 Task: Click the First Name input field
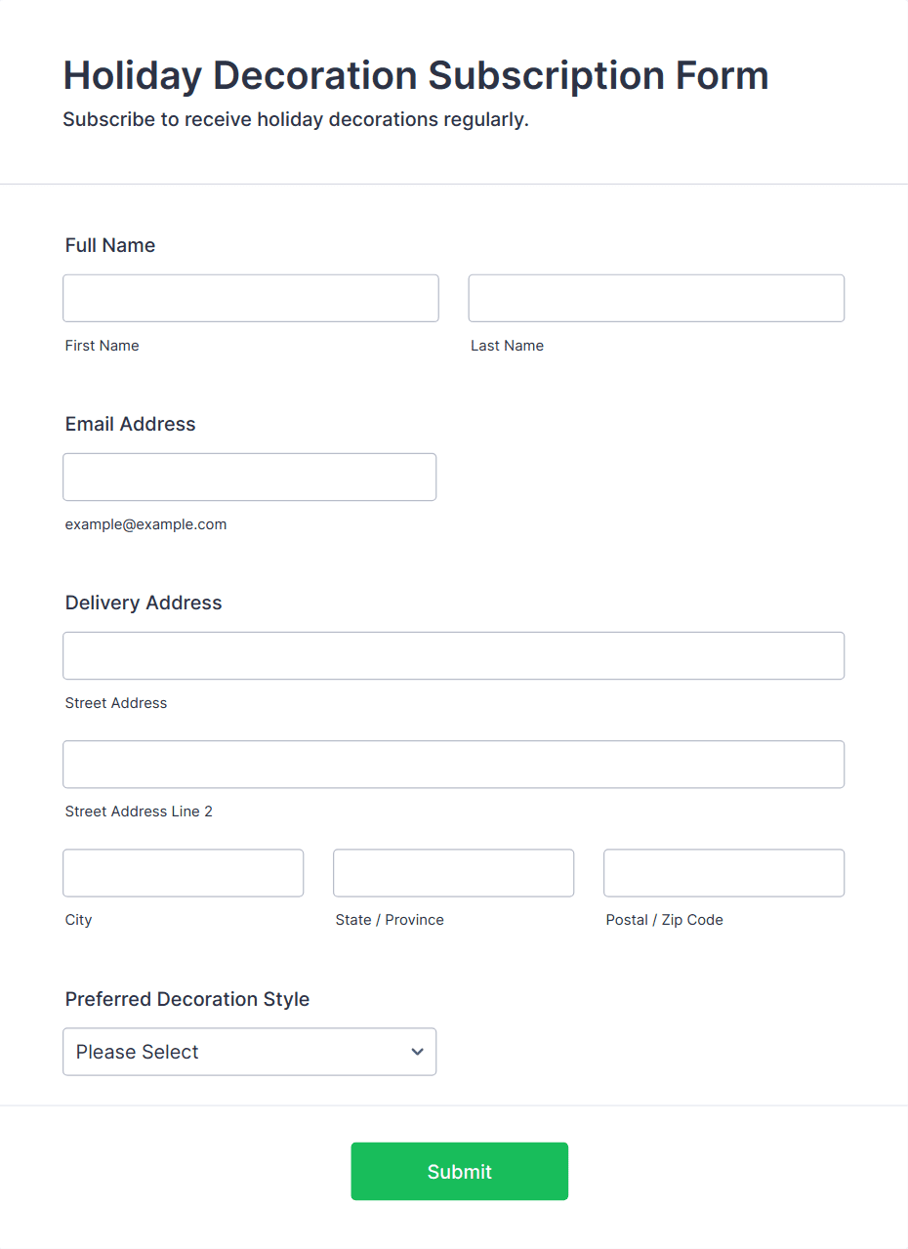point(251,298)
